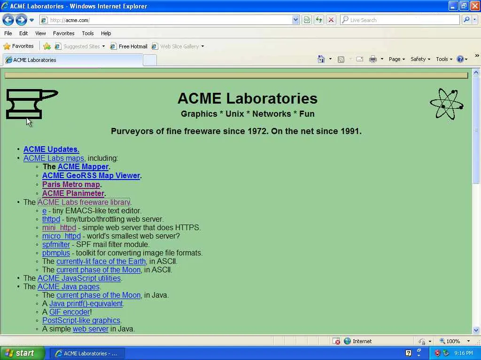481x360 pixels.
Task: Expand the address bar URL history dropdown
Action: coord(295,20)
